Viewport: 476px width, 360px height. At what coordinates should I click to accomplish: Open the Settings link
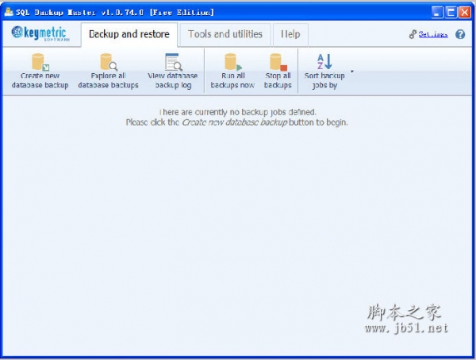pos(433,34)
